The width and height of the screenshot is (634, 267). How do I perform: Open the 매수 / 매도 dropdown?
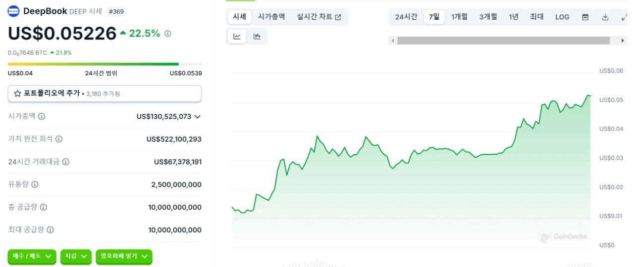click(32, 256)
